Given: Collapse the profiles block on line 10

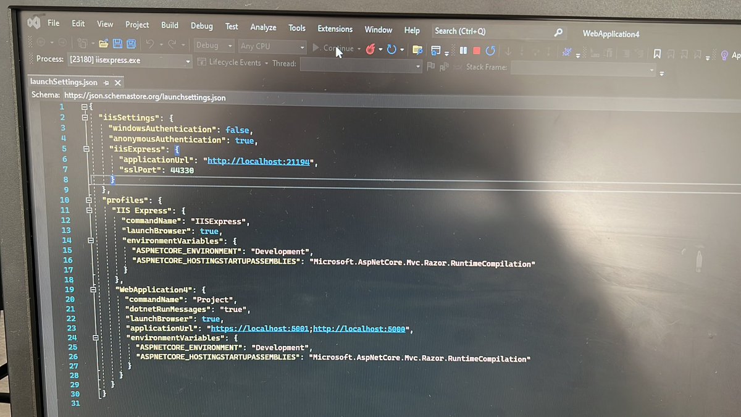Looking at the screenshot, I should [88, 200].
